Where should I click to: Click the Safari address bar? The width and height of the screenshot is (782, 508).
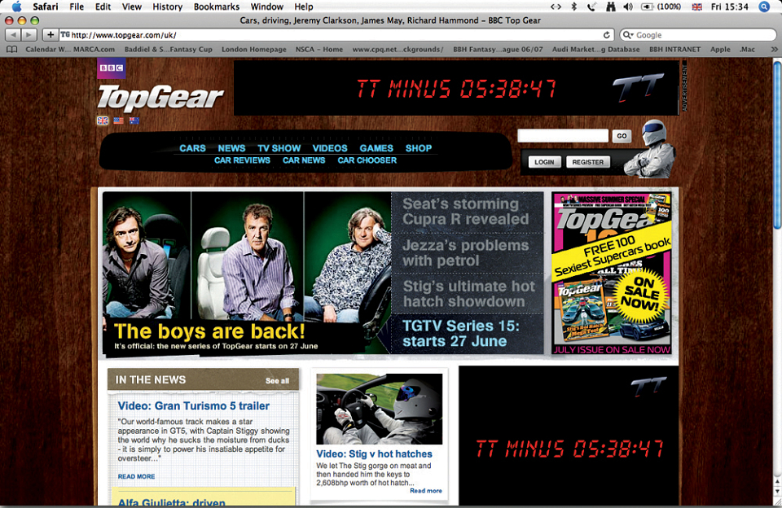tap(336, 35)
